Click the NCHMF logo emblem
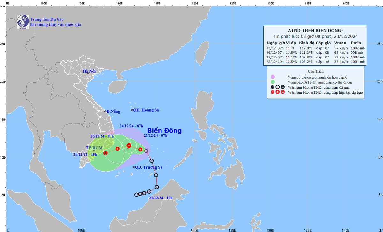 (23, 22)
